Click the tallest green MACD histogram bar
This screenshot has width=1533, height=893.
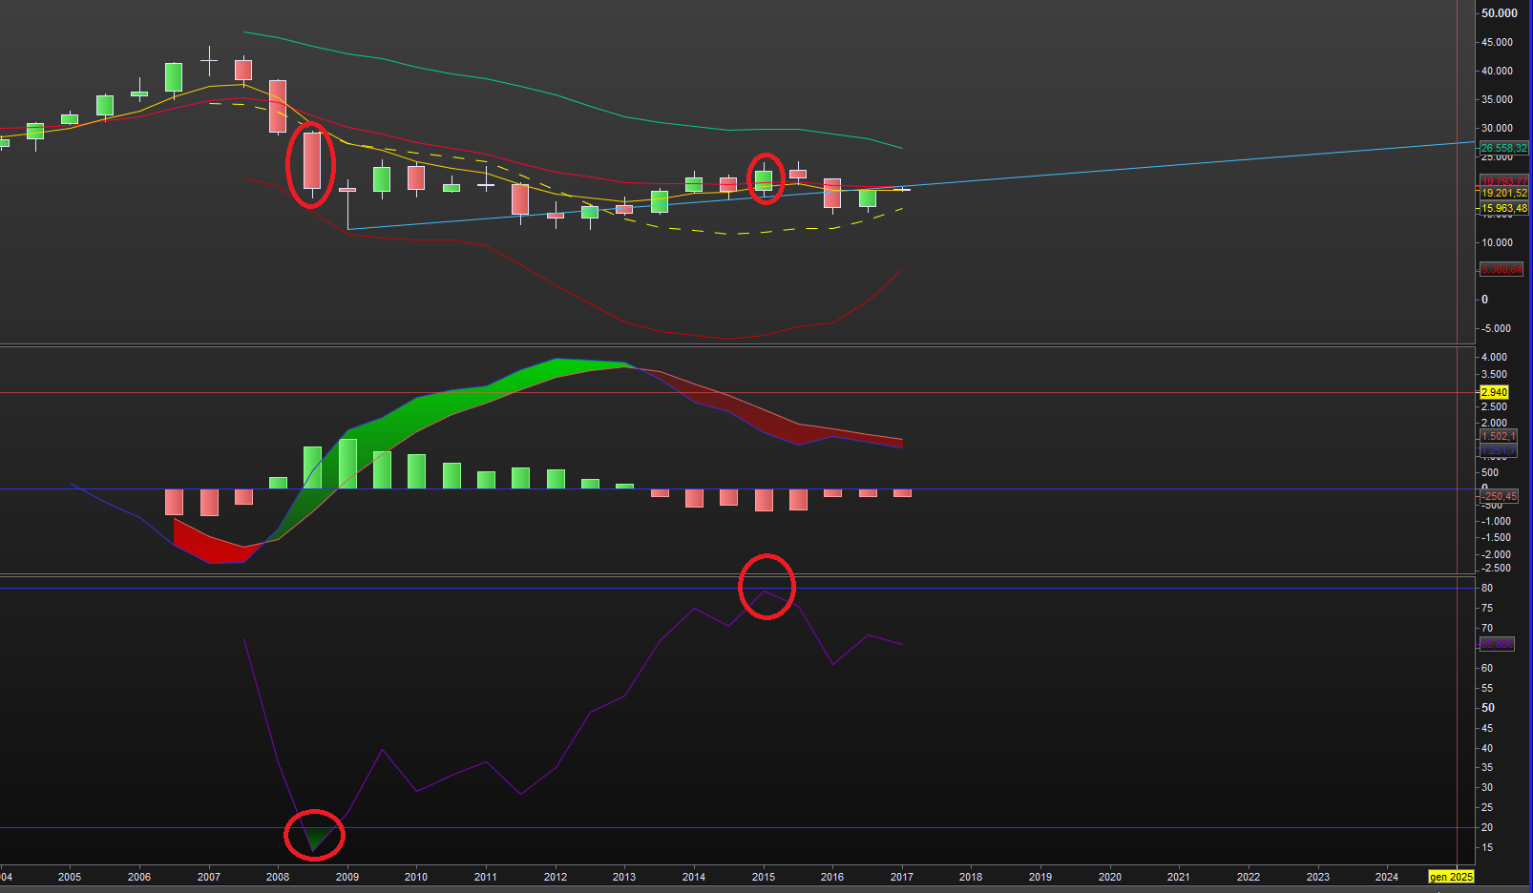pyautogui.click(x=347, y=464)
